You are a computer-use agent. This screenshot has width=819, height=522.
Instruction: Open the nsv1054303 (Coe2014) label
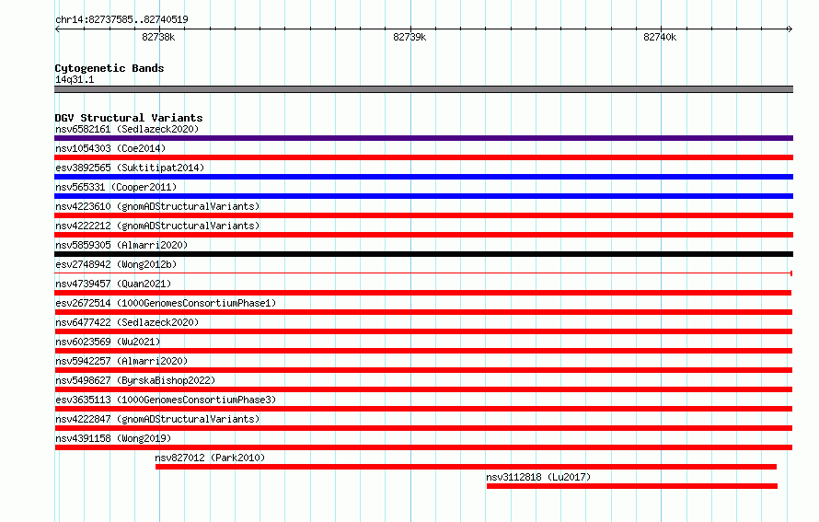pos(110,148)
